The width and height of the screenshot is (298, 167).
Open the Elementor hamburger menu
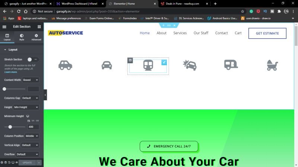(4, 27)
